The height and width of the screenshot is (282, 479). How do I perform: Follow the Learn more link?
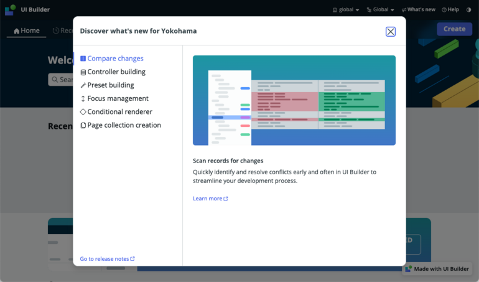[210, 199]
